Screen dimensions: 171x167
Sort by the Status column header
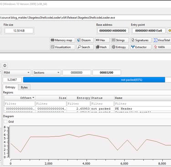pyautogui.click(x=102, y=98)
